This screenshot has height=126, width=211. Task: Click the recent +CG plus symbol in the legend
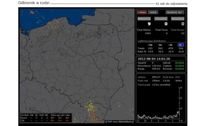pos(42,118)
